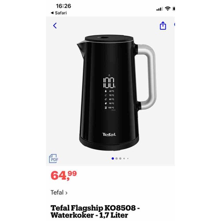The image size is (221, 221).
Task: Open the share sheet icon
Action: click(163, 26)
